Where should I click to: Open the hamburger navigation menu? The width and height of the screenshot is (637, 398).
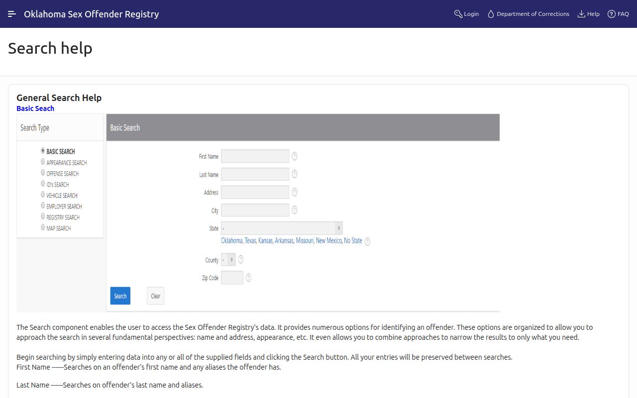pyautogui.click(x=12, y=14)
